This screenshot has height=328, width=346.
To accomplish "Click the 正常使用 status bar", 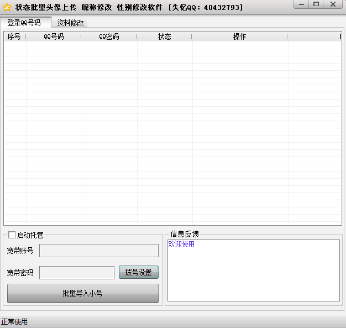I will pos(14,322).
